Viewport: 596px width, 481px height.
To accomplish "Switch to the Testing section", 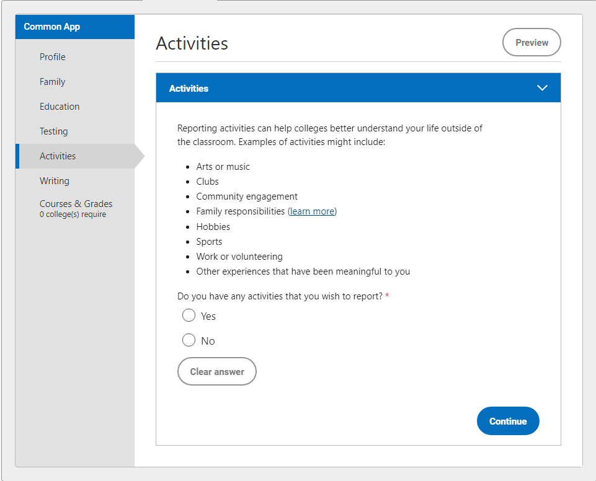I will (54, 131).
